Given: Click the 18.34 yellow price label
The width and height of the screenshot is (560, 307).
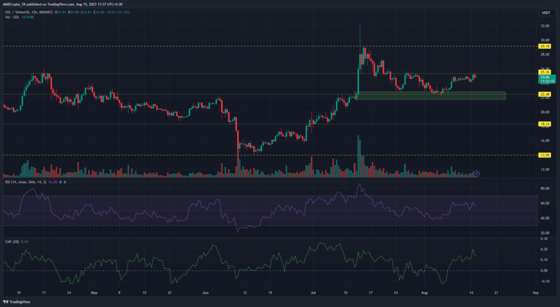Looking at the screenshot, I should [x=545, y=124].
